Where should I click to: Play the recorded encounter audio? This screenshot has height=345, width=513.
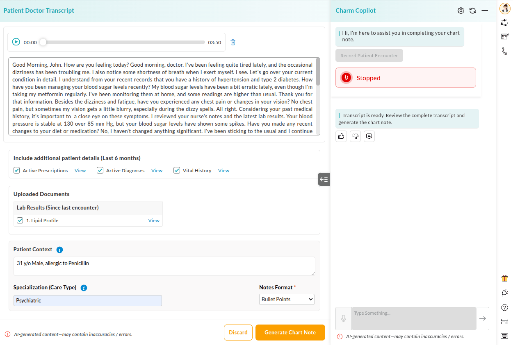[x=16, y=42]
